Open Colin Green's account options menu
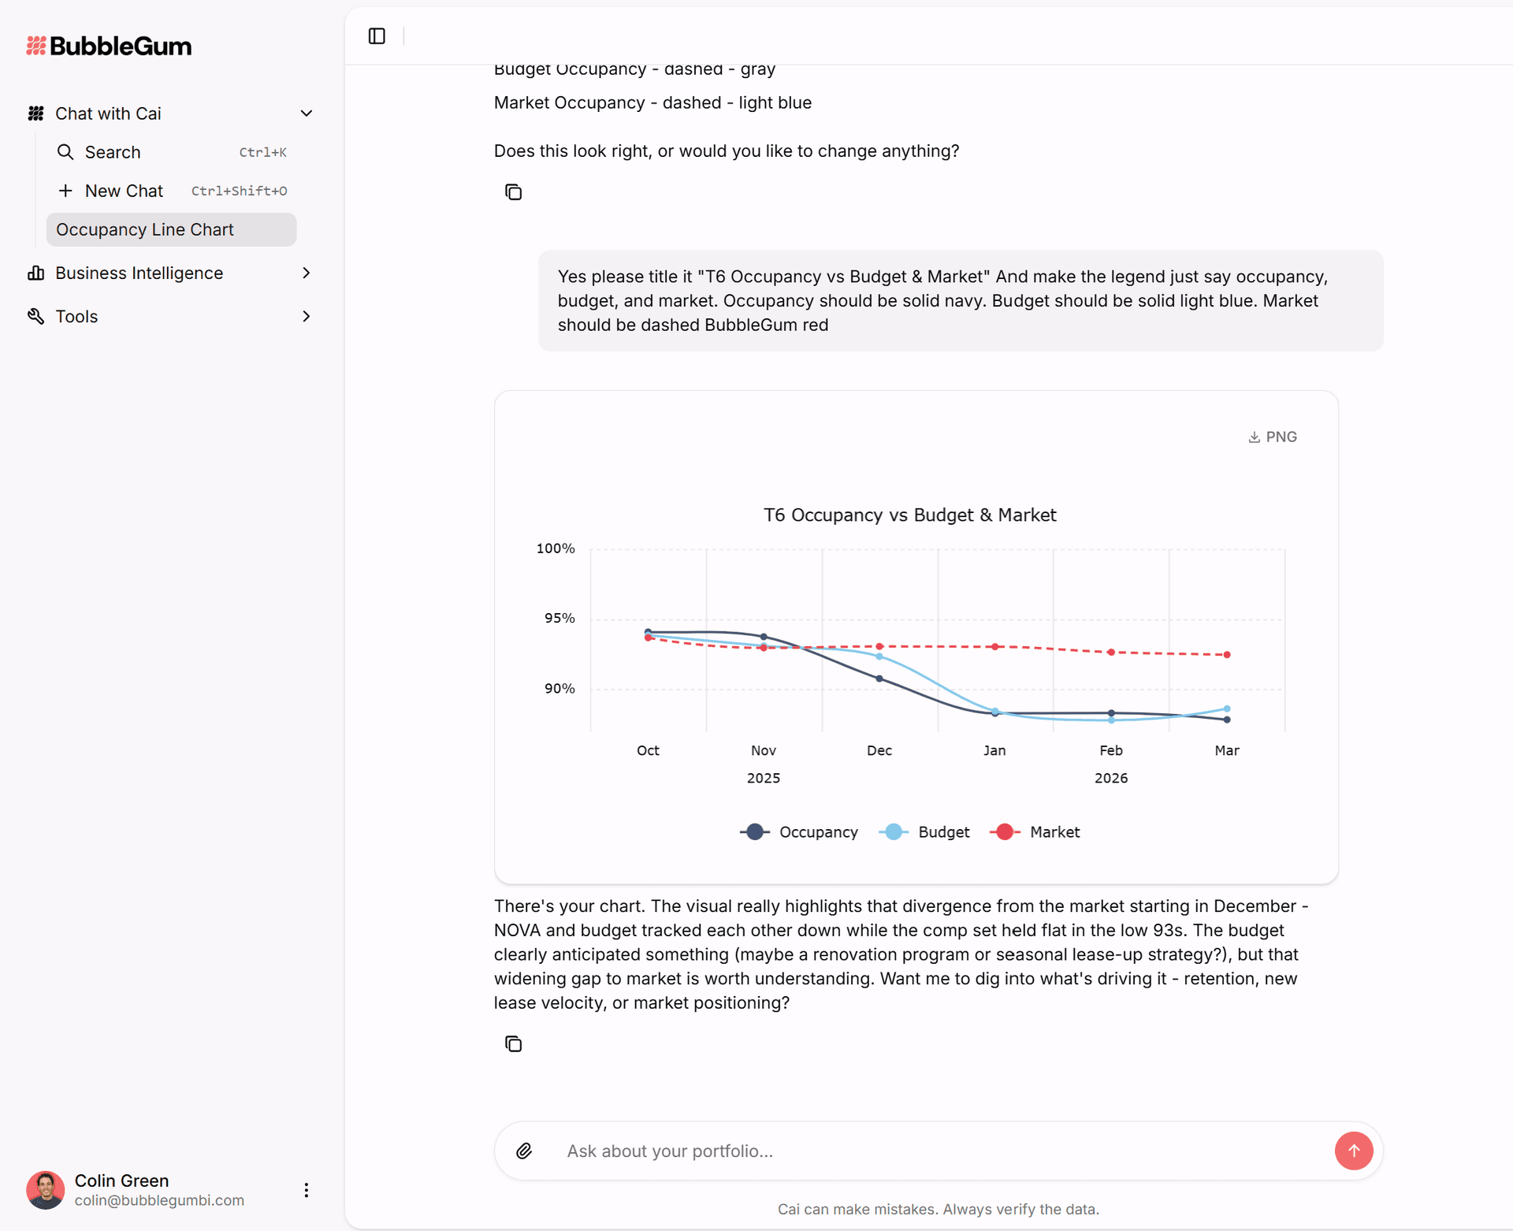Viewport: 1513px width, 1231px height. pos(306,1190)
